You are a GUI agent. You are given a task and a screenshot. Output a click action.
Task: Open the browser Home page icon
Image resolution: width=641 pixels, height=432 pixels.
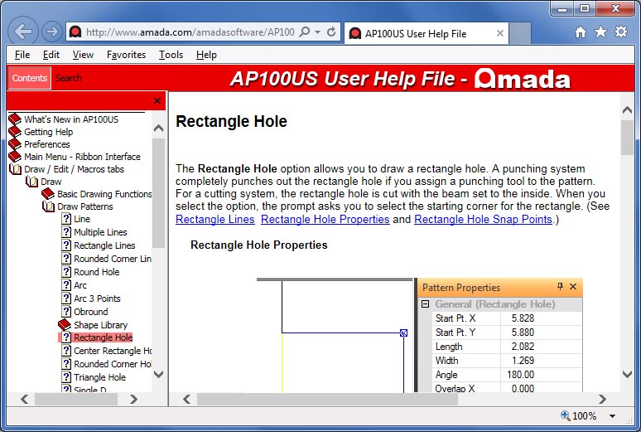click(581, 32)
